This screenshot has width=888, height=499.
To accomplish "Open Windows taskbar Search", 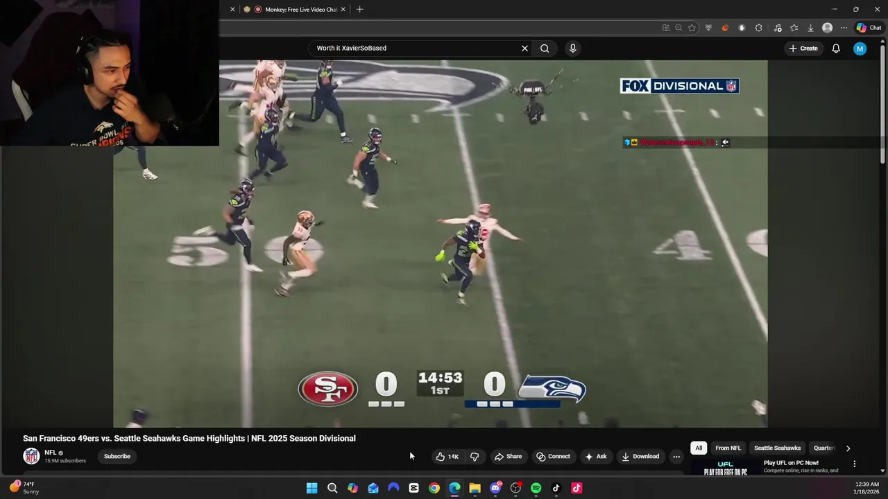I will (332, 488).
